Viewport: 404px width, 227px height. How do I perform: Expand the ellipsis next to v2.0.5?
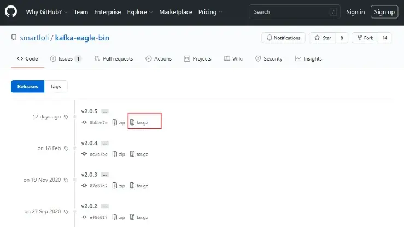[105, 111]
